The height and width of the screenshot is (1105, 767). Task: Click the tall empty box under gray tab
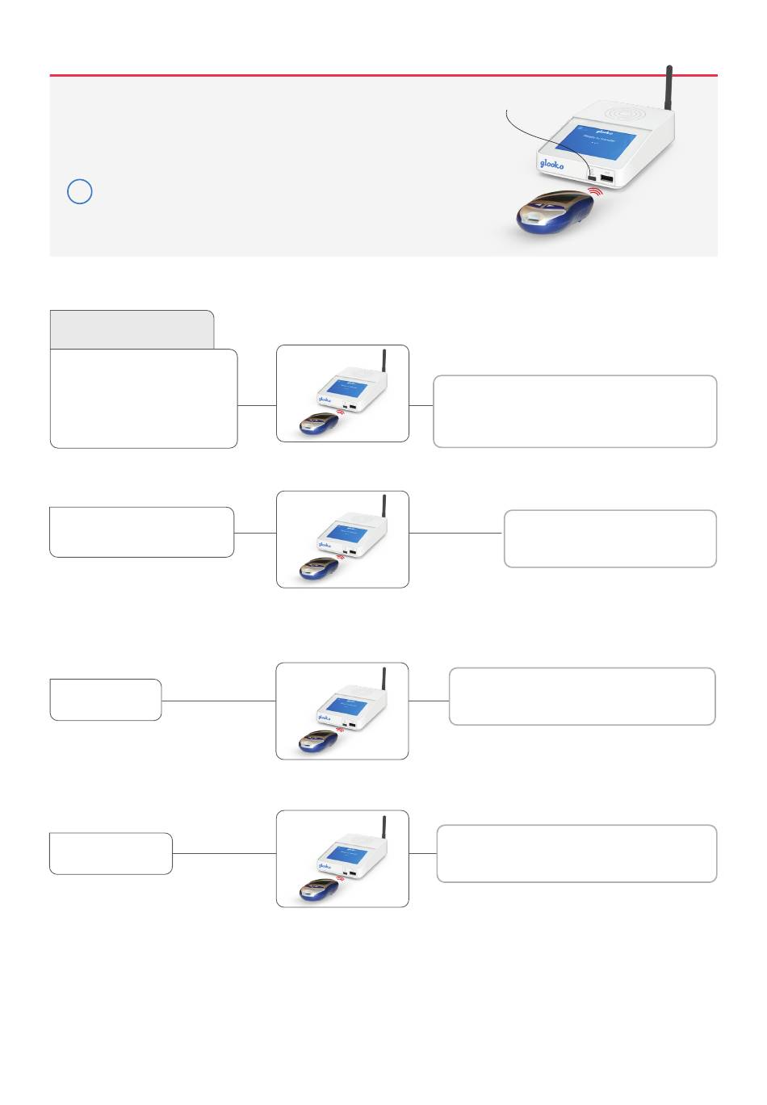(144, 399)
